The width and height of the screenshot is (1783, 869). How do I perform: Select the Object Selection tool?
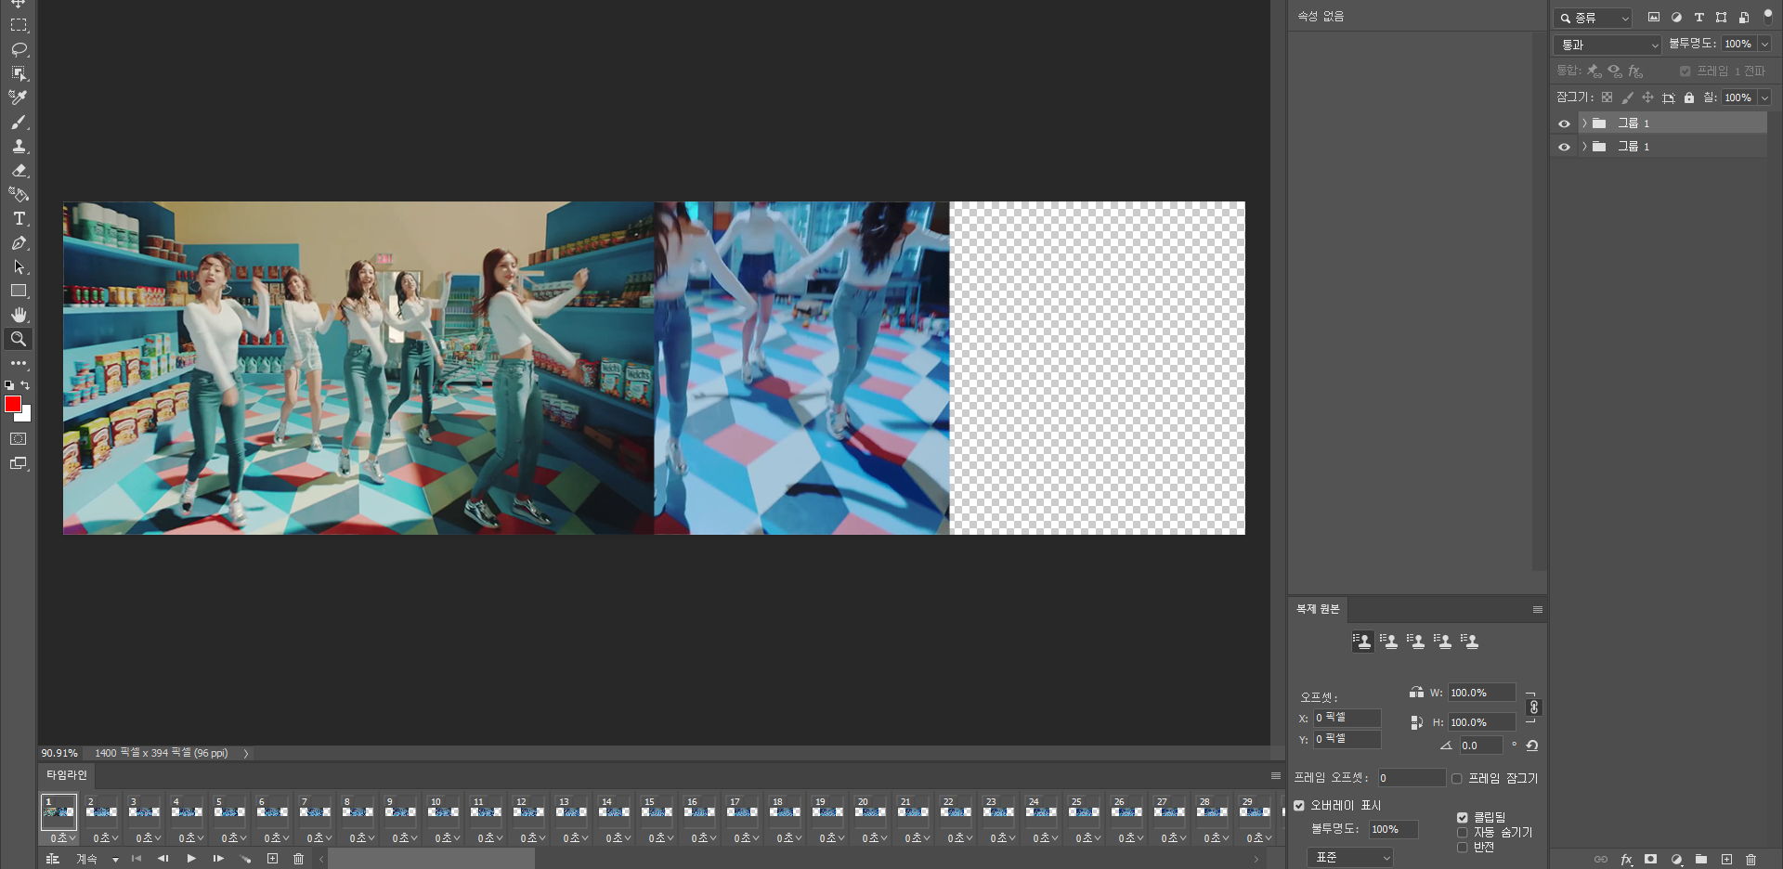point(19,73)
